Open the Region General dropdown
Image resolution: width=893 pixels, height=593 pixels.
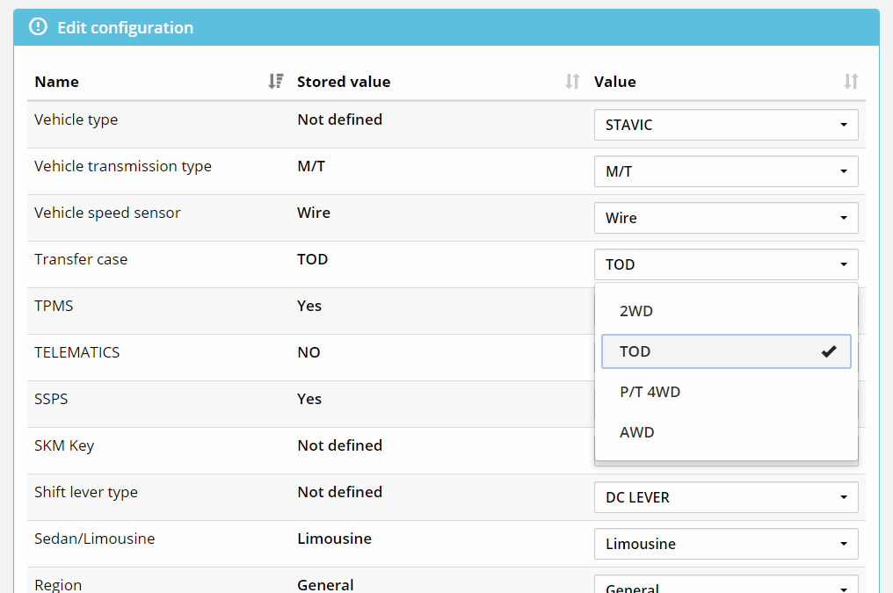click(726, 586)
